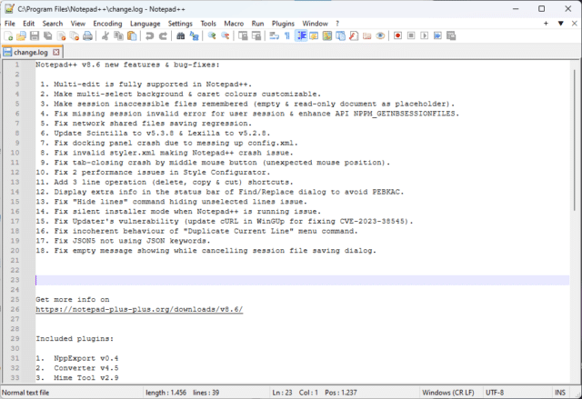Screen dimensions: 582x399
Task: Click line number 23 in the margin
Action: [15, 280]
